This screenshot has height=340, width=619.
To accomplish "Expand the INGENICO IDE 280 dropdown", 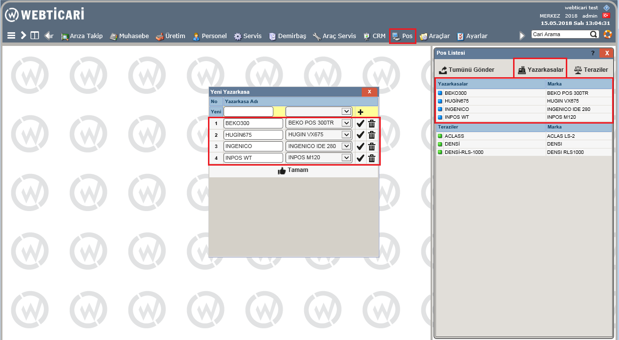I will [x=346, y=146].
